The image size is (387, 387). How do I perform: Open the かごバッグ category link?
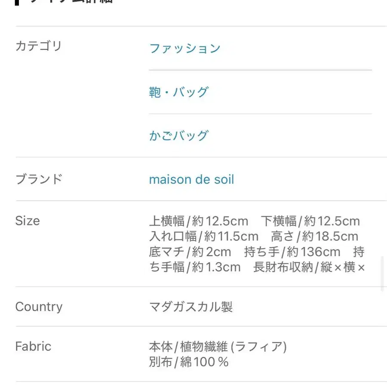(x=179, y=136)
